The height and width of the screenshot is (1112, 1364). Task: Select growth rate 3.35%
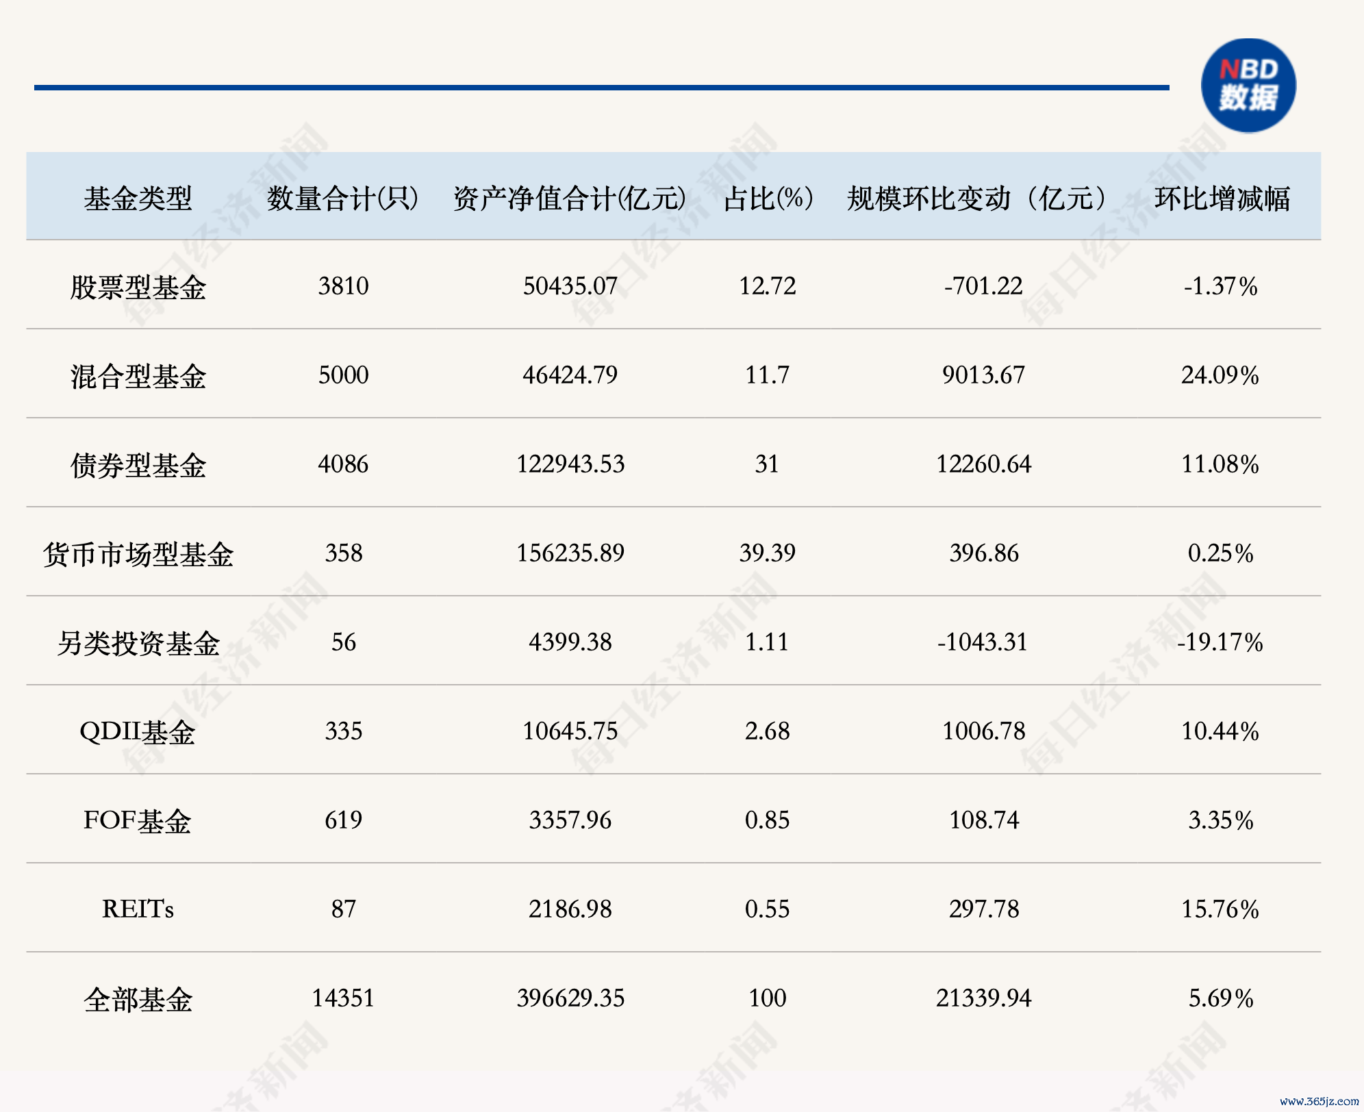click(x=1220, y=820)
